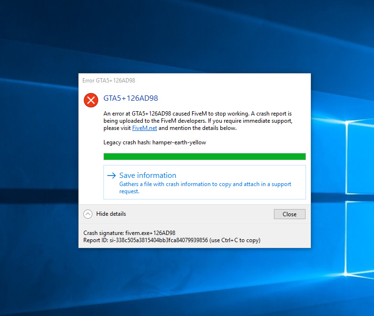
Task: Close the FiveM crash dialog
Action: point(290,214)
